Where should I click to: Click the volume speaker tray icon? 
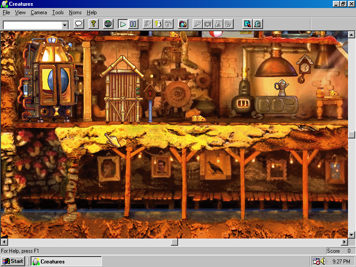323,261
